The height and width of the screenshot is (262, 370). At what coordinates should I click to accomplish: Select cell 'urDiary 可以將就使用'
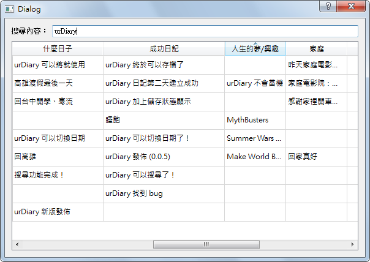(58, 65)
